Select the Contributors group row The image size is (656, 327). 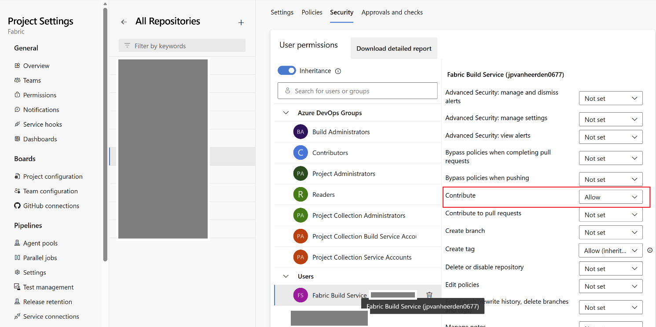(x=358, y=153)
